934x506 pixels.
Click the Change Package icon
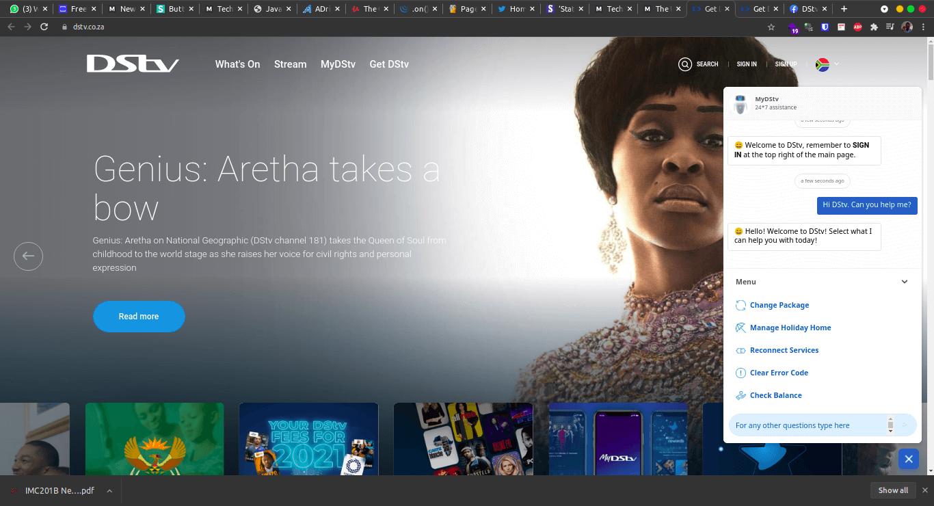click(740, 305)
